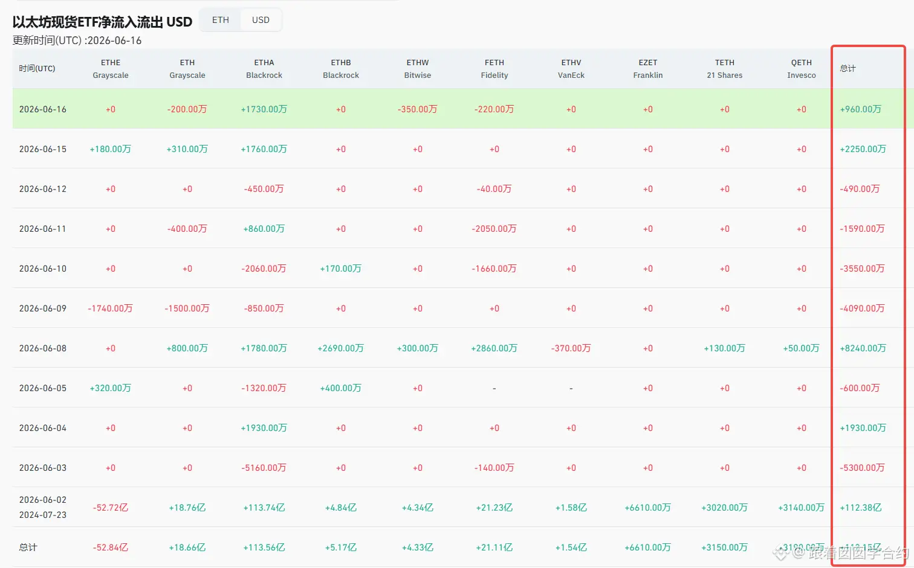This screenshot has height=568, width=914.
Task: Select the 总计 row label at bottom
Action: click(28, 547)
